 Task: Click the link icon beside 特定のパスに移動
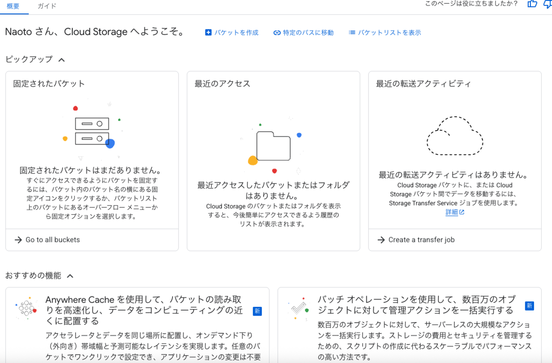(277, 33)
